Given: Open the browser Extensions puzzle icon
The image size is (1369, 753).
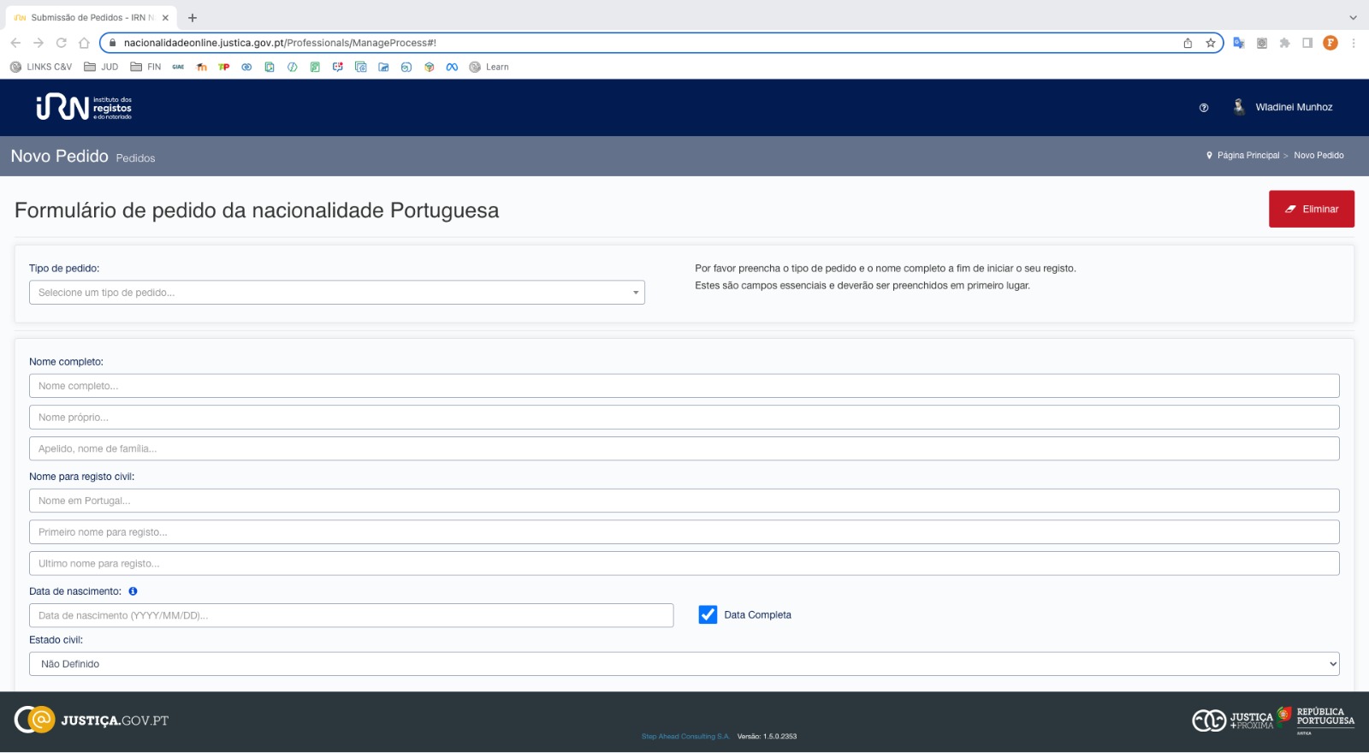Looking at the screenshot, I should pyautogui.click(x=1284, y=43).
